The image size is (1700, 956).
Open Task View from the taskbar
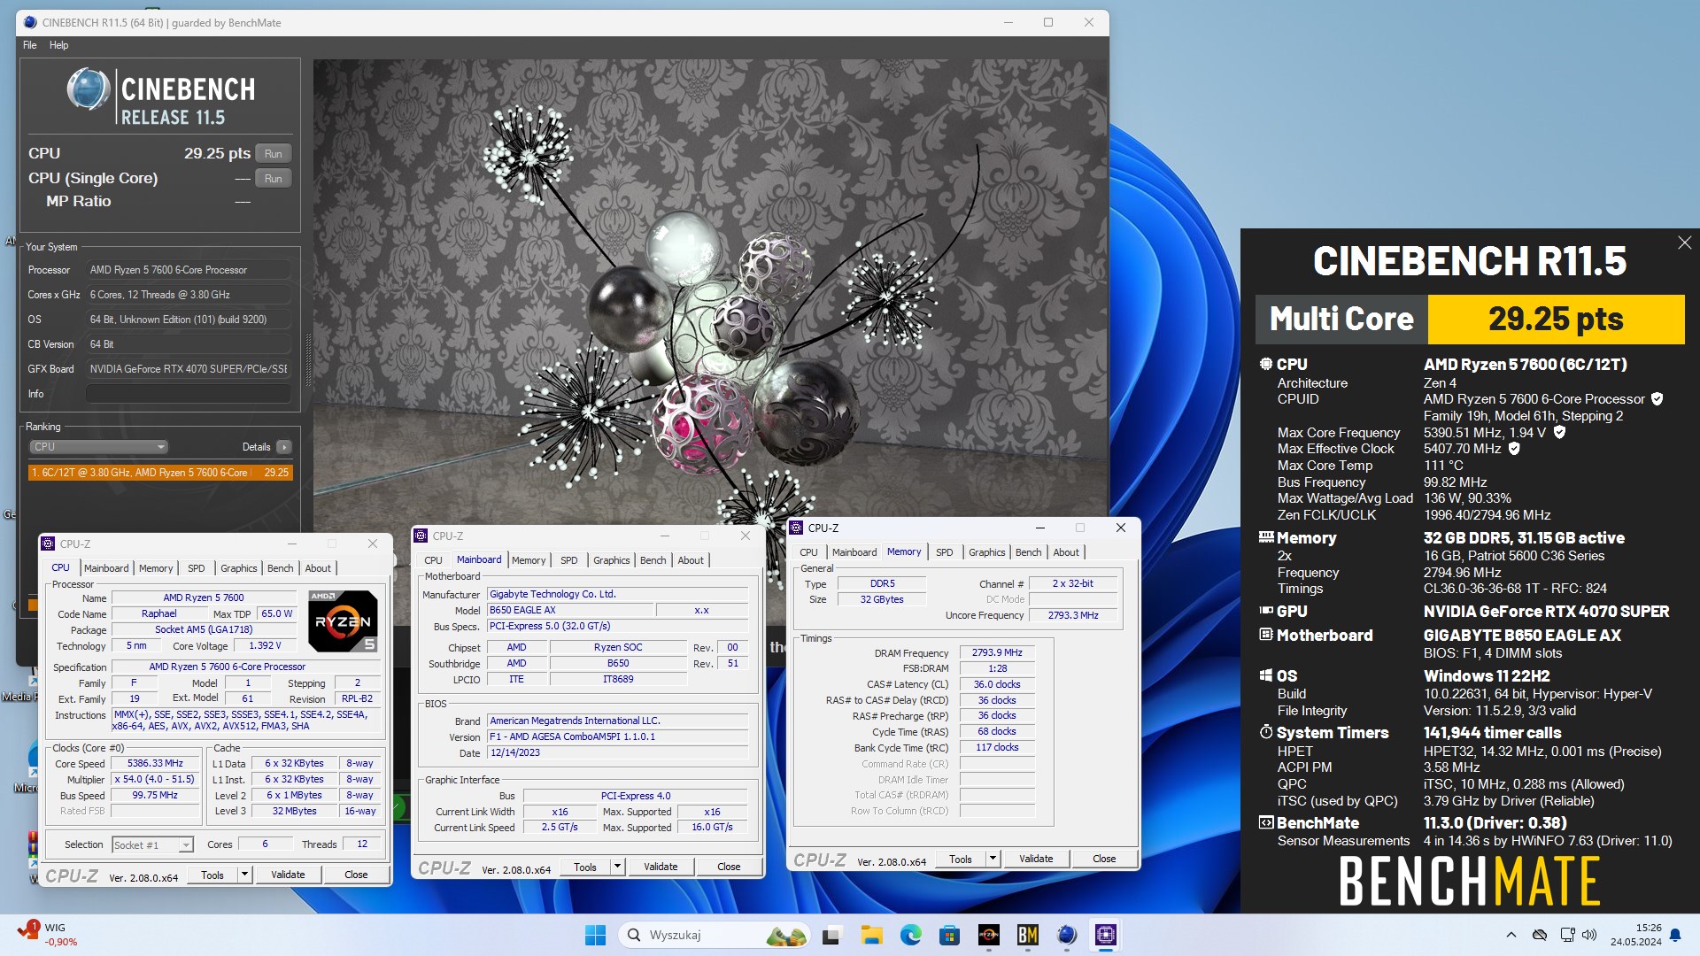click(x=831, y=935)
